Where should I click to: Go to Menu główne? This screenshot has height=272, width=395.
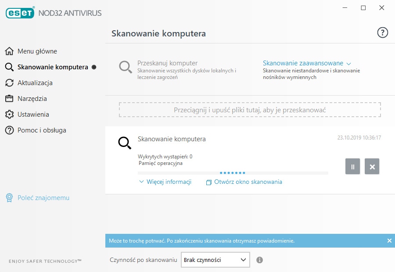37,51
